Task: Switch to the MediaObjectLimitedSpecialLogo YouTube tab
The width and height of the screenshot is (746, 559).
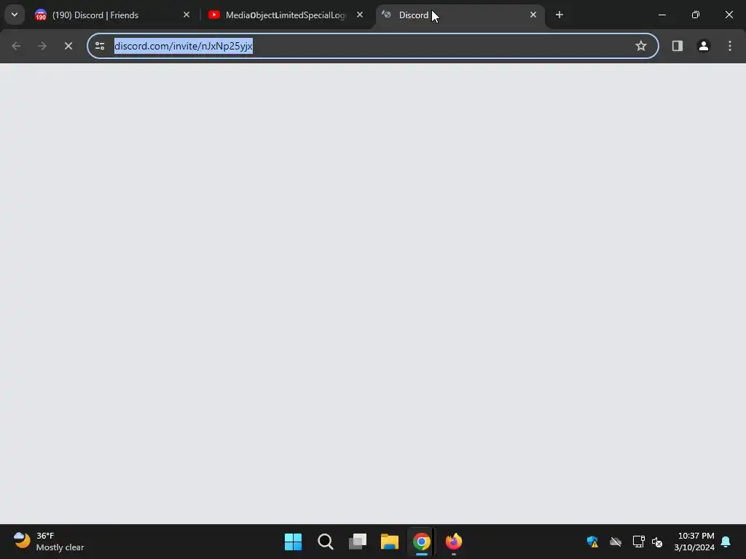Action: click(286, 15)
